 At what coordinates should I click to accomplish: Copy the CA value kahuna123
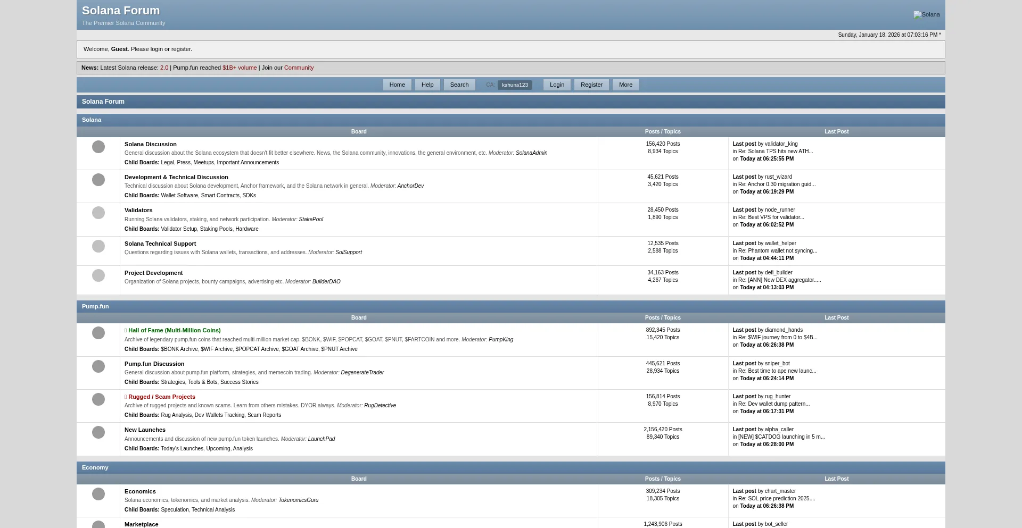coord(515,85)
